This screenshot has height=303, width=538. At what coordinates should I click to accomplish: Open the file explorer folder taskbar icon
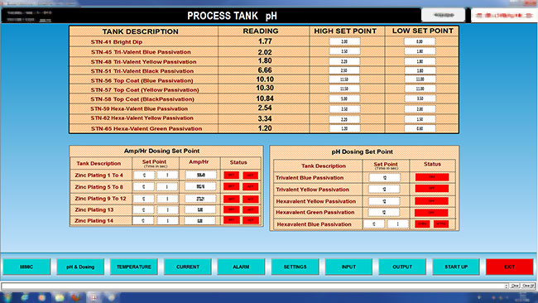point(60,297)
